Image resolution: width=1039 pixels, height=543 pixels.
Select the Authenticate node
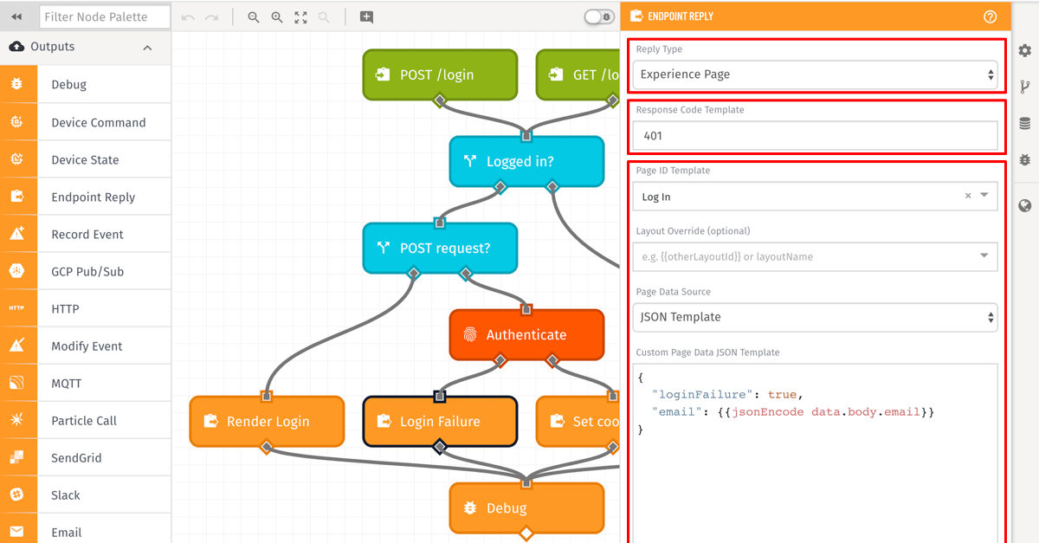click(x=526, y=334)
